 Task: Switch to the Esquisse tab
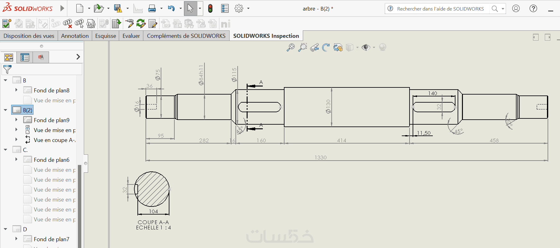coord(105,36)
